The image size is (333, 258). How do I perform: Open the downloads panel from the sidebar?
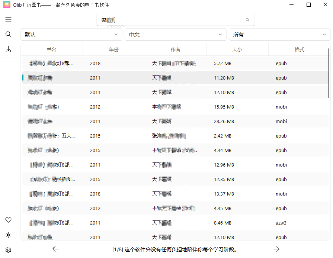tap(8, 49)
